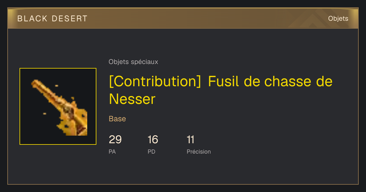Select the Base grade label
Viewport: 366px width, 192px height.
[117, 119]
